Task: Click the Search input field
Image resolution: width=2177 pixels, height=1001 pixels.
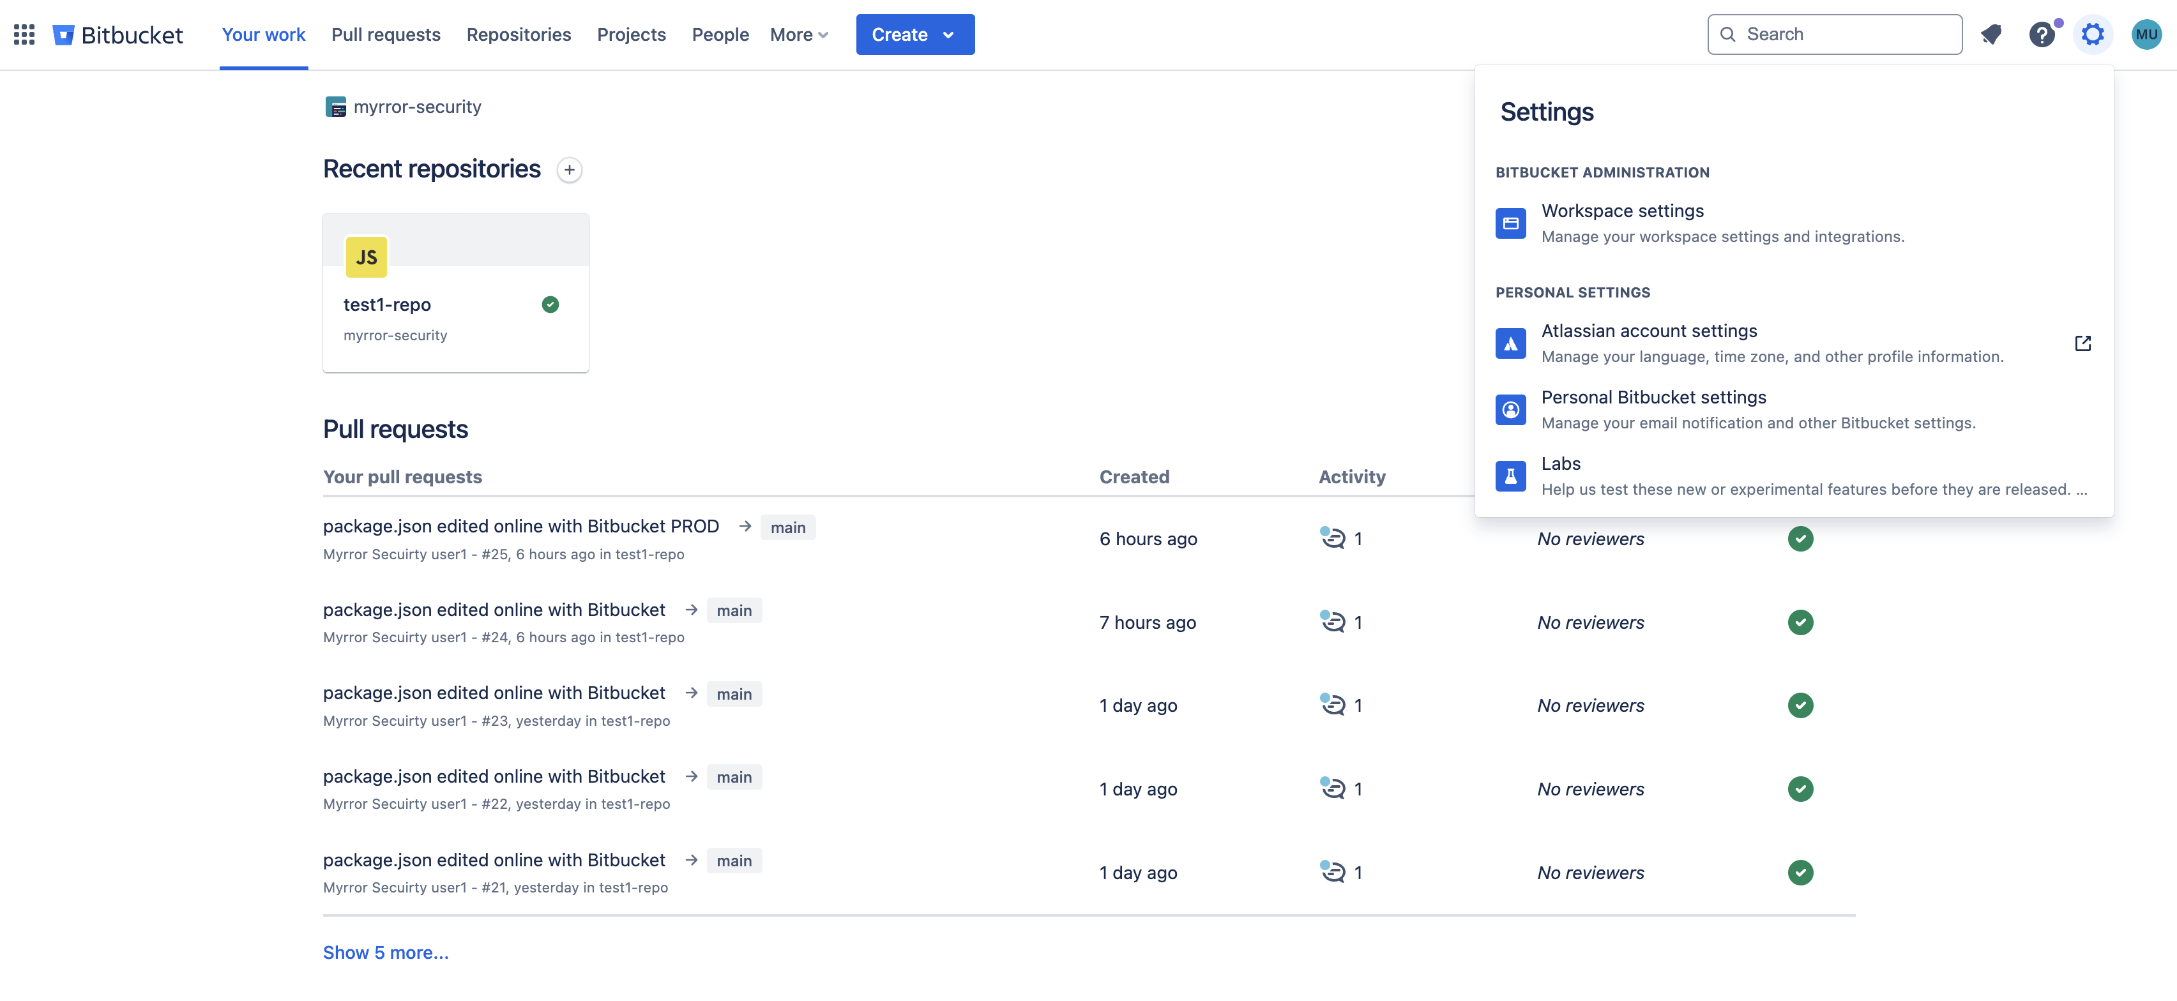Action: (1835, 34)
